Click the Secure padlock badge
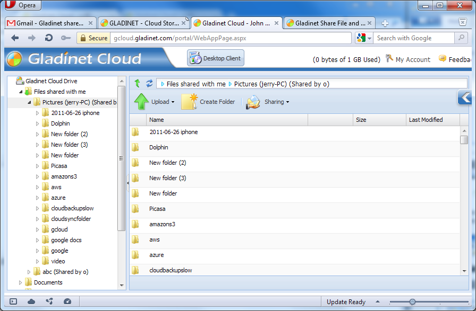This screenshot has width=476, height=311. [93, 38]
